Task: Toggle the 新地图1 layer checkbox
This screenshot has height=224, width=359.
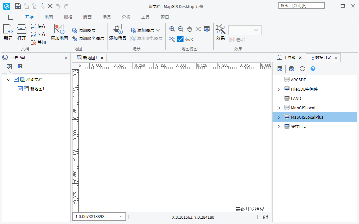Action: 20,89
